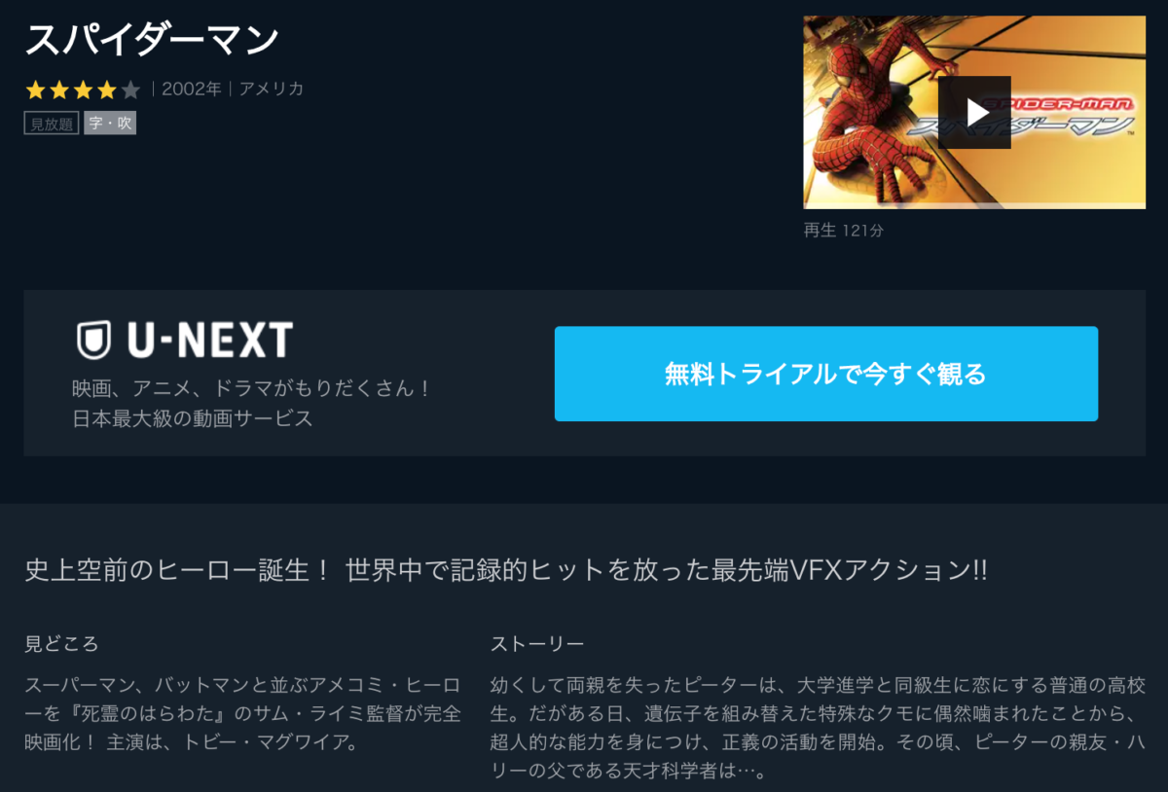Click the Spider-Man thumbnail image
The width and height of the screenshot is (1168, 792).
(974, 112)
